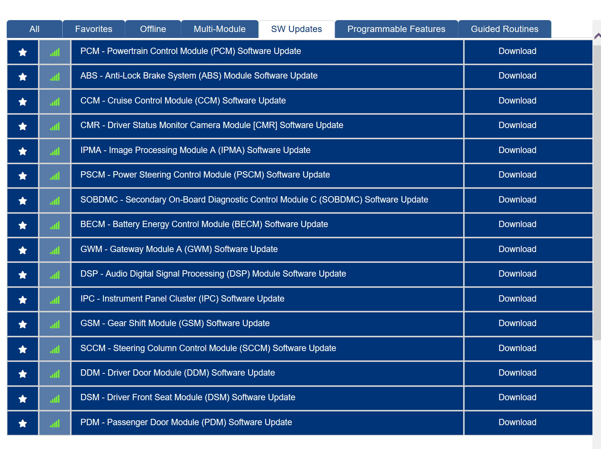Image resolution: width=601 pixels, height=449 pixels.
Task: Download the PCM software update
Action: pos(517,52)
